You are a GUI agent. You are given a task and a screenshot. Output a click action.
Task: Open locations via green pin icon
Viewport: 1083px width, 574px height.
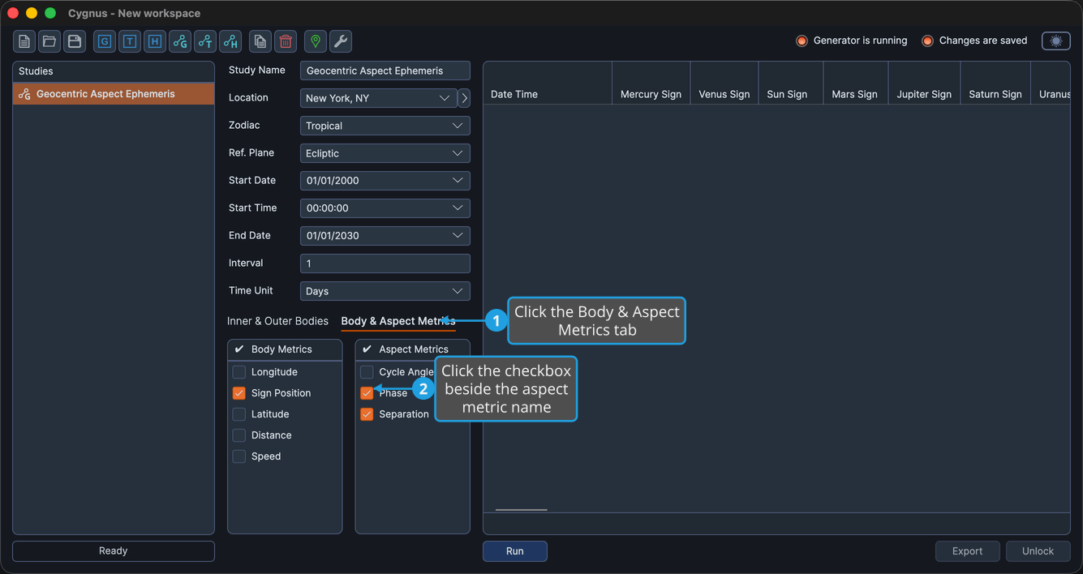point(316,41)
